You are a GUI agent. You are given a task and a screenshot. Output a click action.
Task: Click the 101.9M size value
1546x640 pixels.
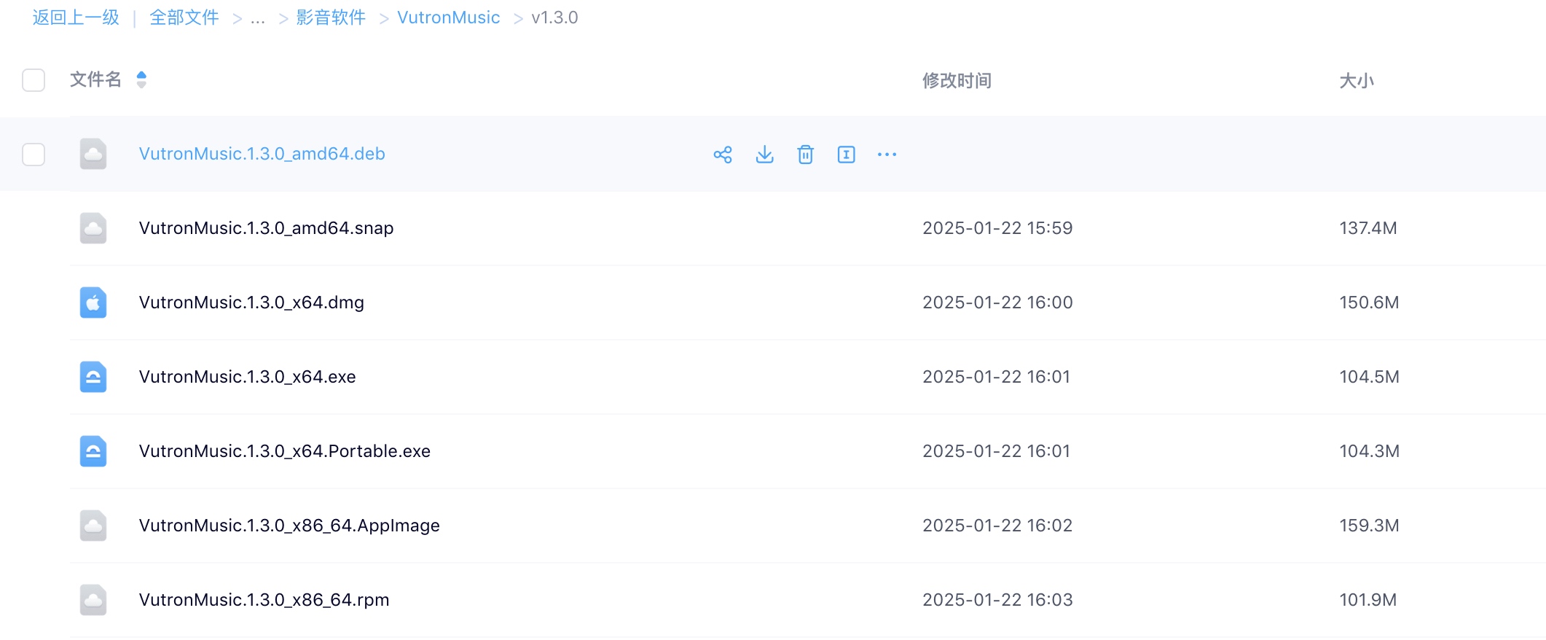tap(1368, 600)
